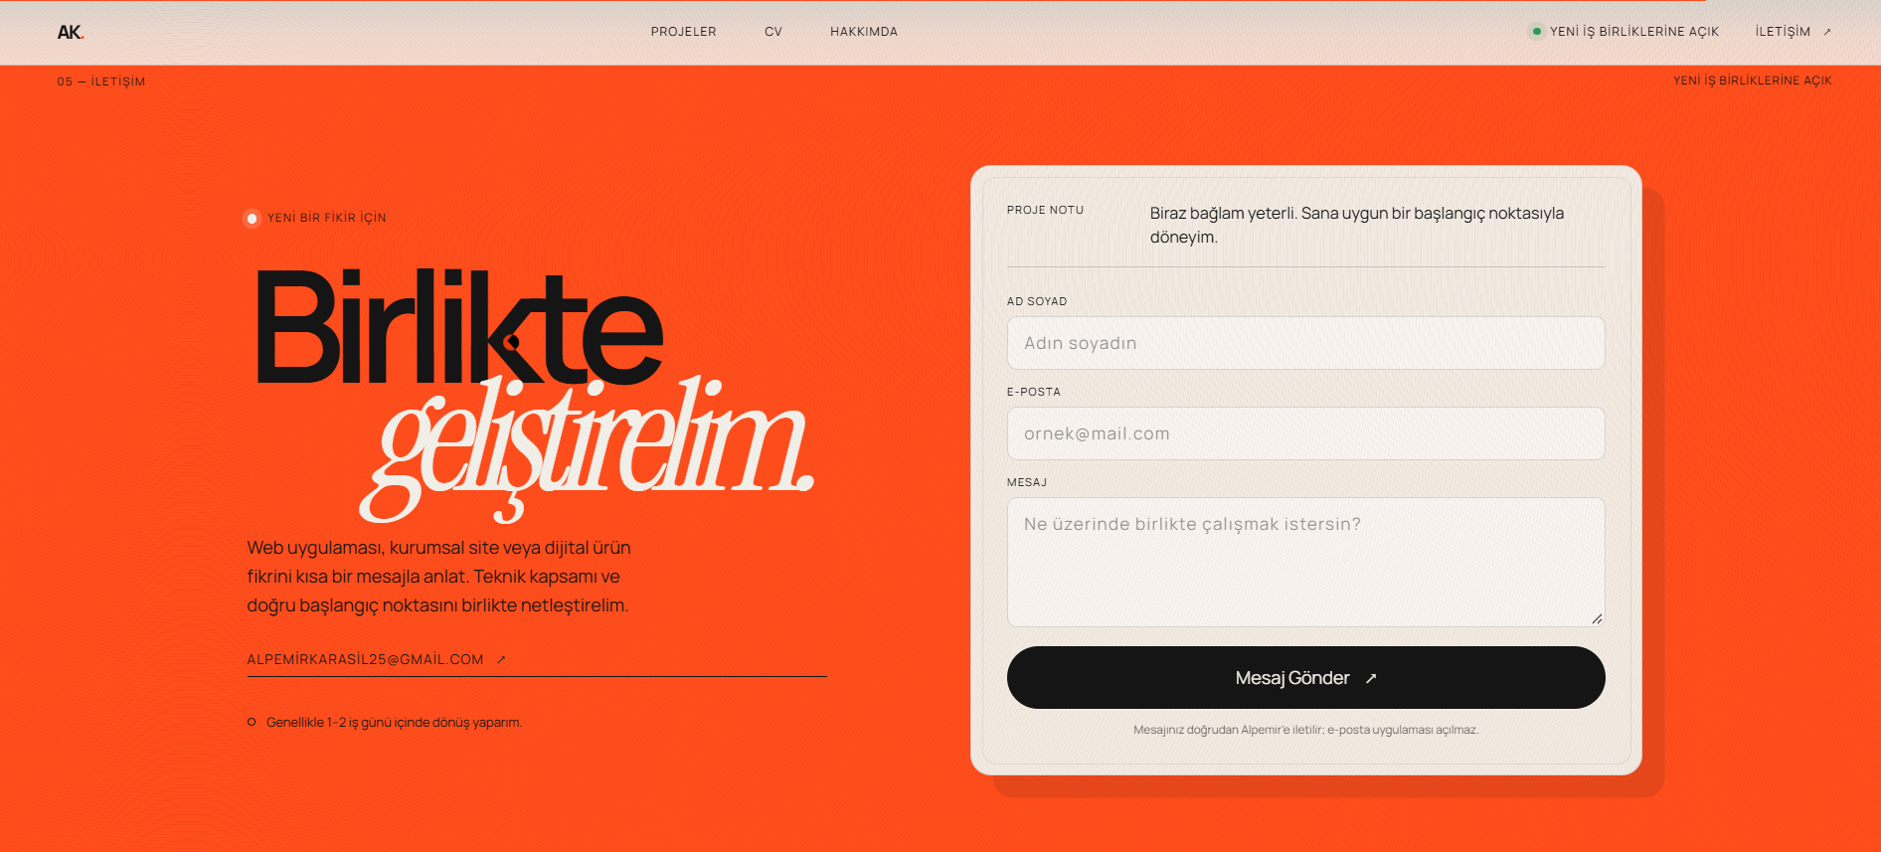Click the '05 — İLETİŞİM' section label
The height and width of the screenshot is (852, 1881).
[x=101, y=82]
